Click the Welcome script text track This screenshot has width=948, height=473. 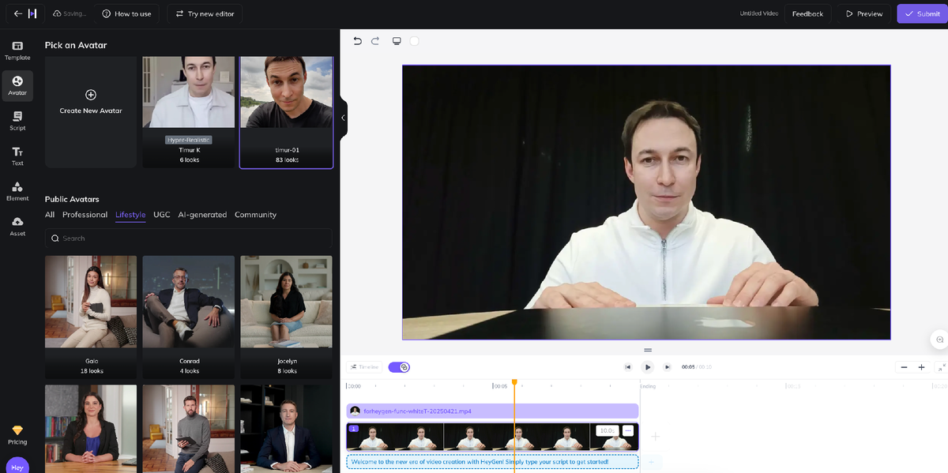click(492, 461)
